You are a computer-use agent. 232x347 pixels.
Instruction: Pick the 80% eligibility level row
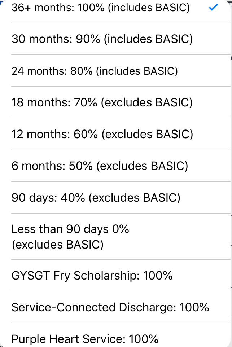point(95,71)
